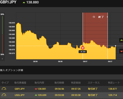Screen dimensions: 123x99
Task: Click the gauge icon in the USD/JPY row
Action: pyautogui.click(x=4, y=95)
